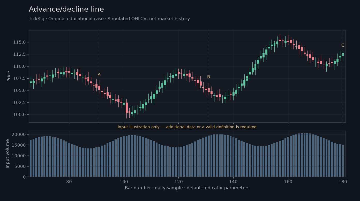The width and height of the screenshot is (360, 201).
Task: Click price axis tick 112.5
Action: tap(19, 54)
